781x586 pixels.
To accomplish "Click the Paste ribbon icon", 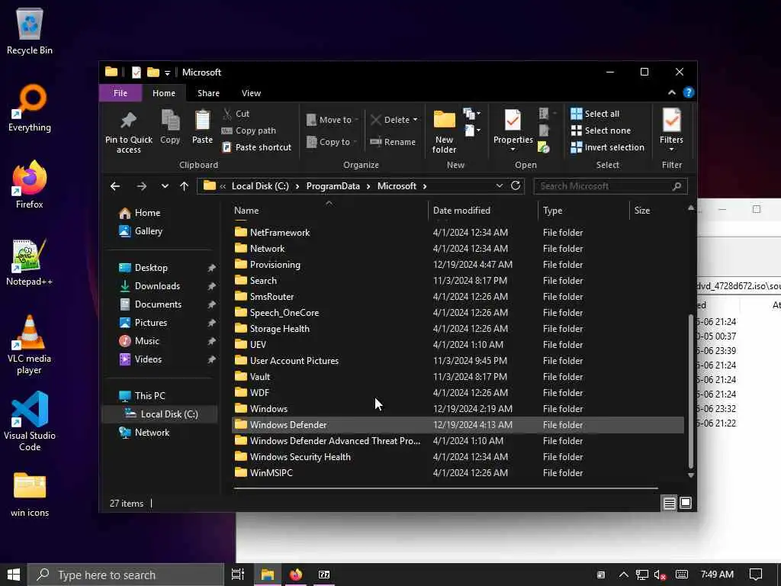I will tap(202, 127).
